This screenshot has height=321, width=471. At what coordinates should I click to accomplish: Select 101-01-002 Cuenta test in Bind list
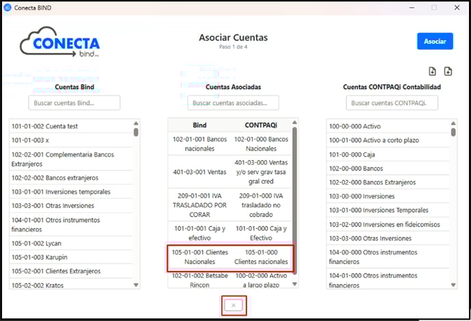(x=71, y=126)
